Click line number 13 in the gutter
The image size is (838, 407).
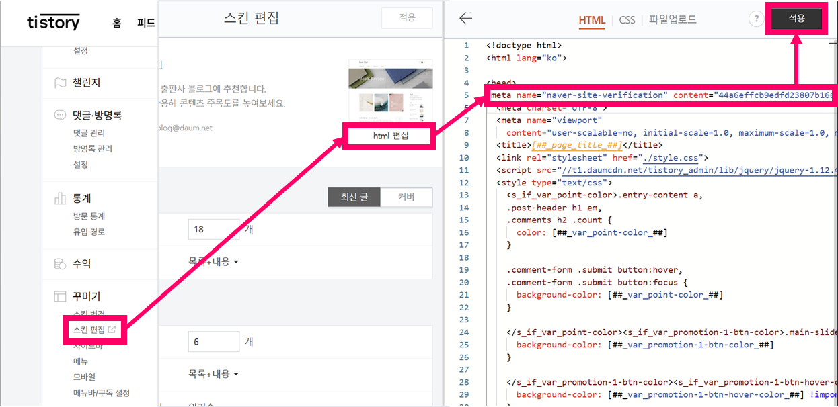point(464,195)
